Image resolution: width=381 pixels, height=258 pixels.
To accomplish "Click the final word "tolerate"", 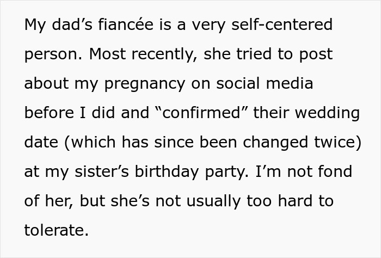I will (55, 230).
